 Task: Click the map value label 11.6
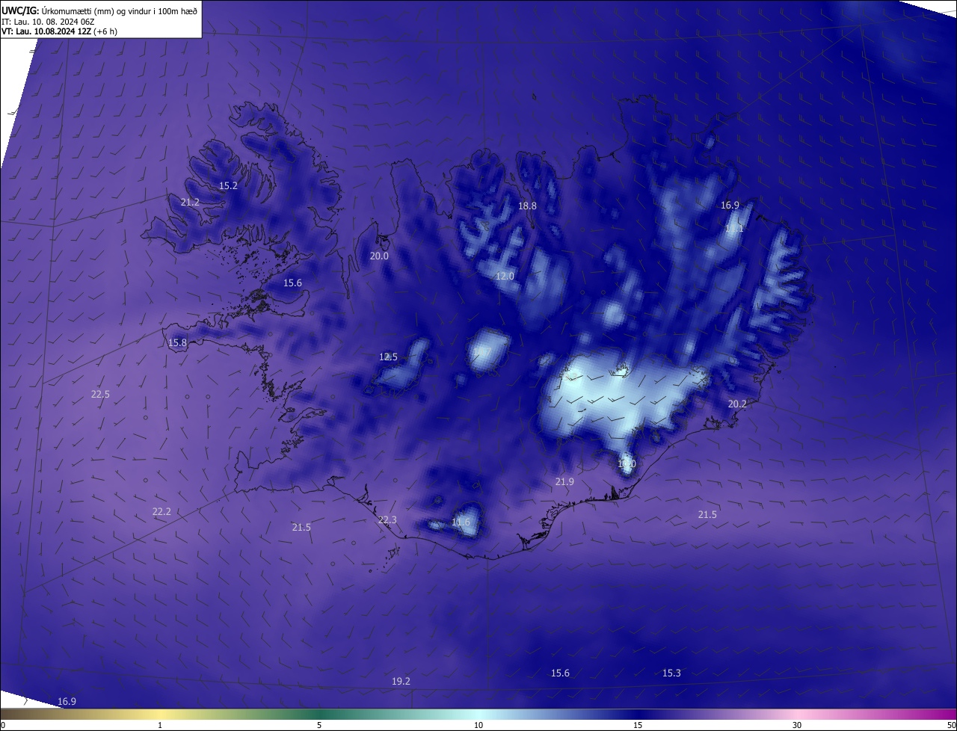(461, 522)
